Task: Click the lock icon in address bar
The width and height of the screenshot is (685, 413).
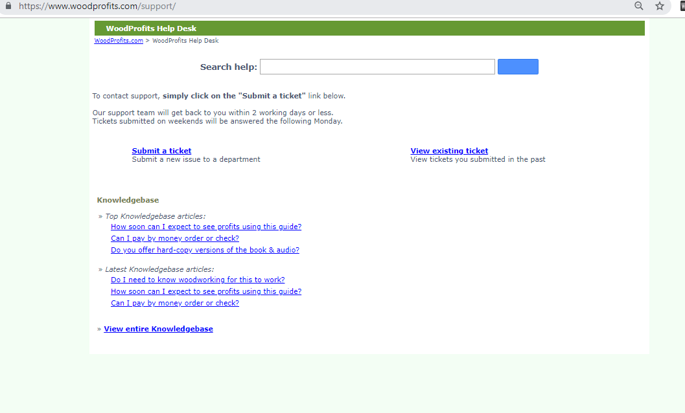Action: coord(8,6)
